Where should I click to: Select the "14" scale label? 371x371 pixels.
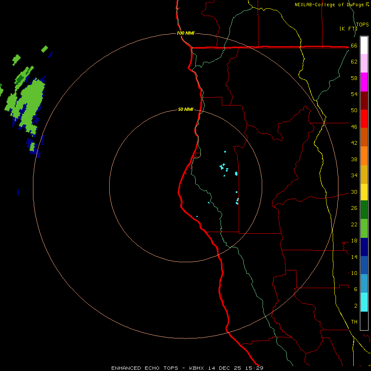coord(354,257)
